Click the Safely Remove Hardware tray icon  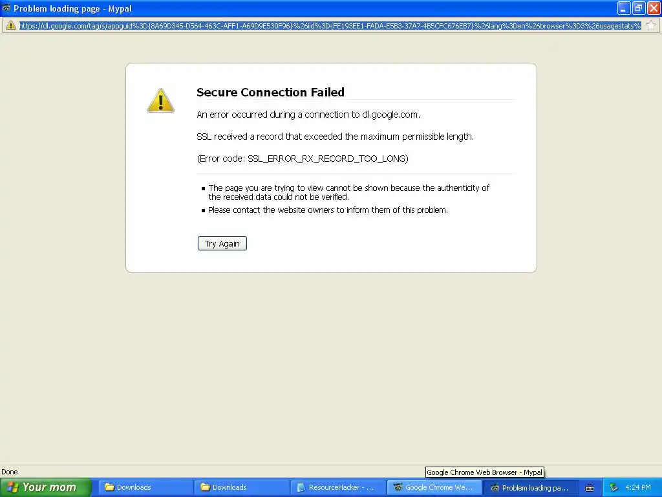pyautogui.click(x=614, y=488)
